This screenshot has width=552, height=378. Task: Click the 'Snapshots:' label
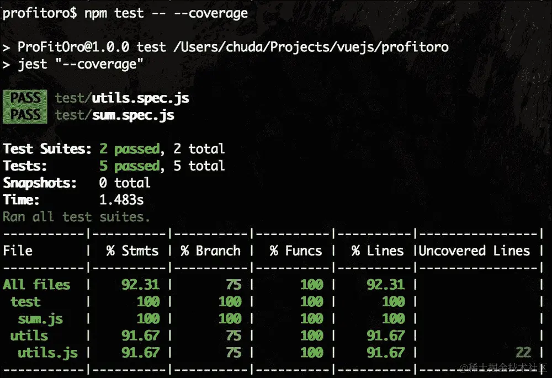point(40,183)
